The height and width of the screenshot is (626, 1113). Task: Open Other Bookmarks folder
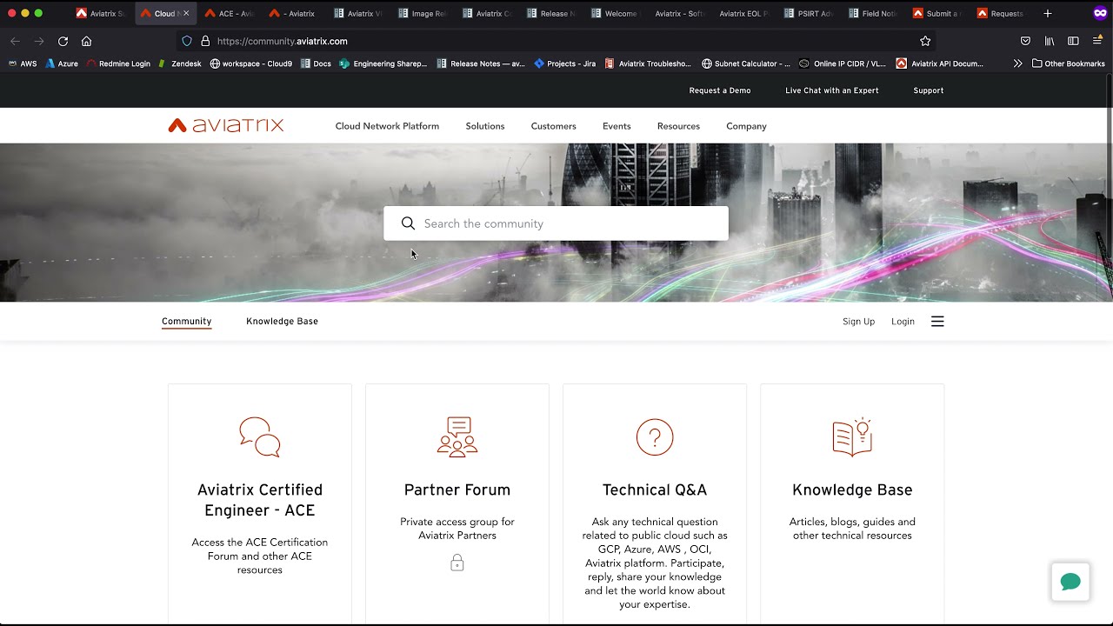[1069, 63]
